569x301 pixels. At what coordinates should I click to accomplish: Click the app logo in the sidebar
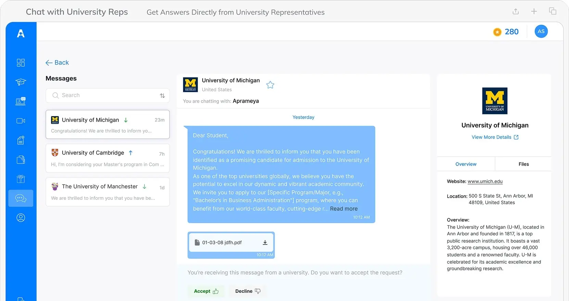[x=21, y=33]
